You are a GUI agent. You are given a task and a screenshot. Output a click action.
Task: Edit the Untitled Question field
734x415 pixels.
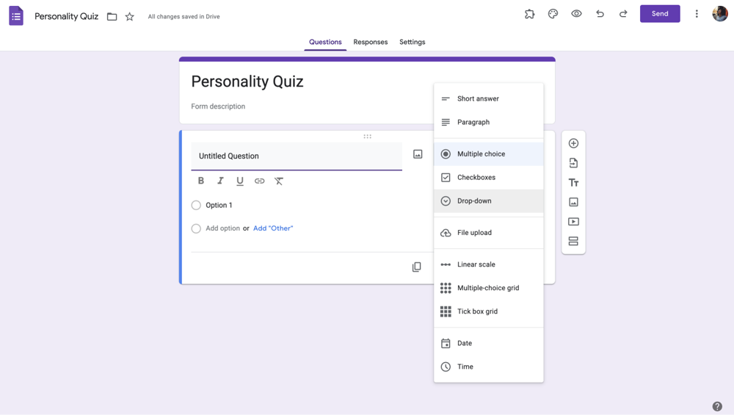tap(297, 156)
